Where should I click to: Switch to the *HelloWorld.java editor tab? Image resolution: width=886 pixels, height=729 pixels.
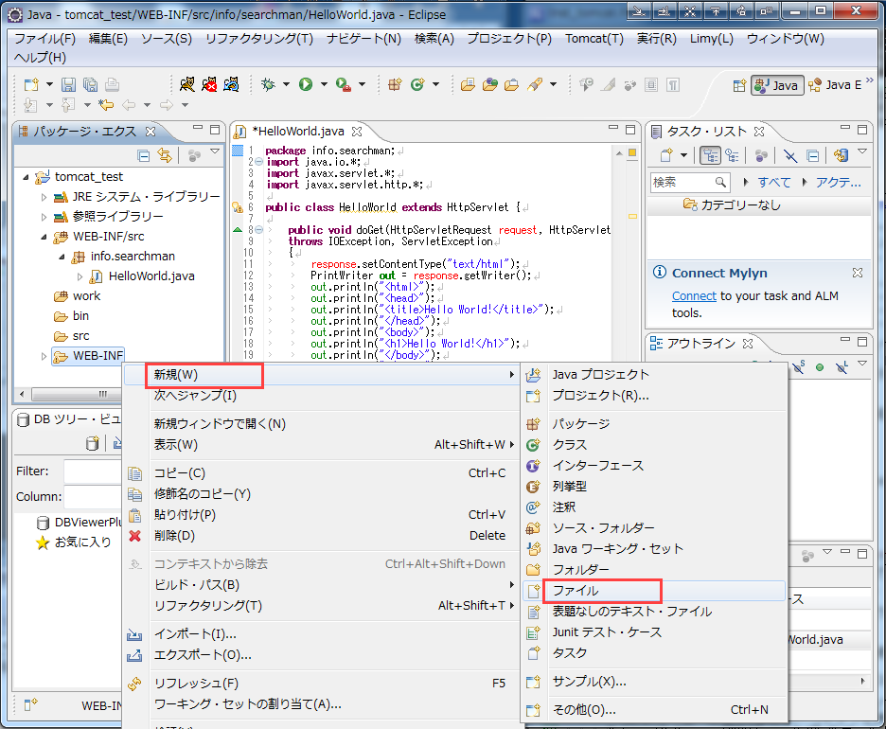coord(298,132)
